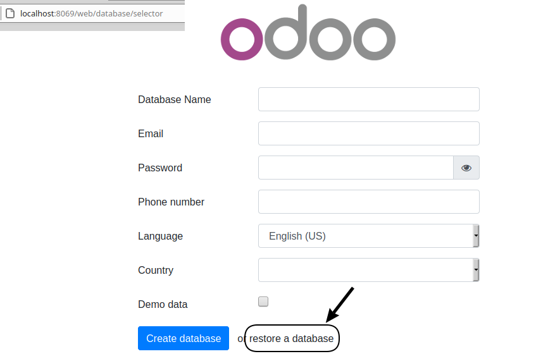Click the Create database button
This screenshot has width=536, height=361.
[184, 338]
